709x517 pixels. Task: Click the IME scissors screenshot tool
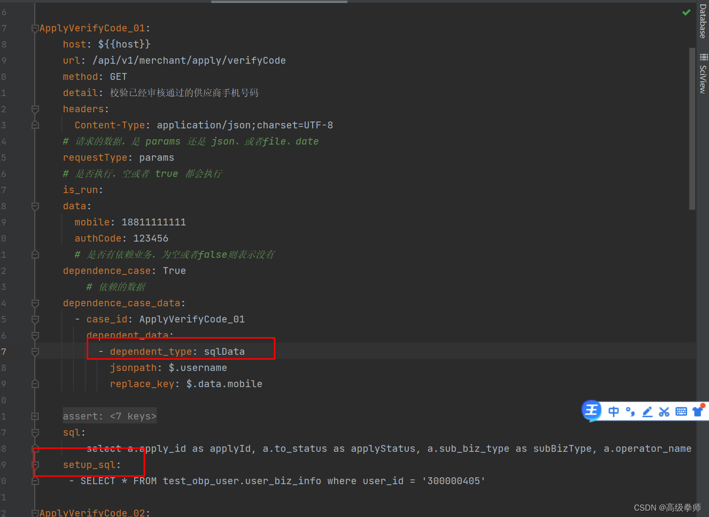(664, 412)
